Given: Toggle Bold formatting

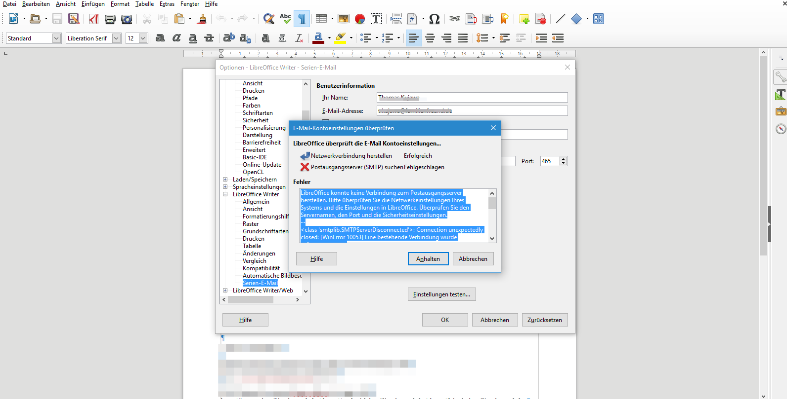Looking at the screenshot, I should (160, 38).
